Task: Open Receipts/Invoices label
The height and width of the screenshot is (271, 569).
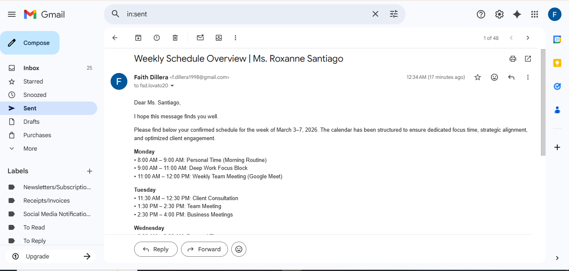Action: pos(49,201)
